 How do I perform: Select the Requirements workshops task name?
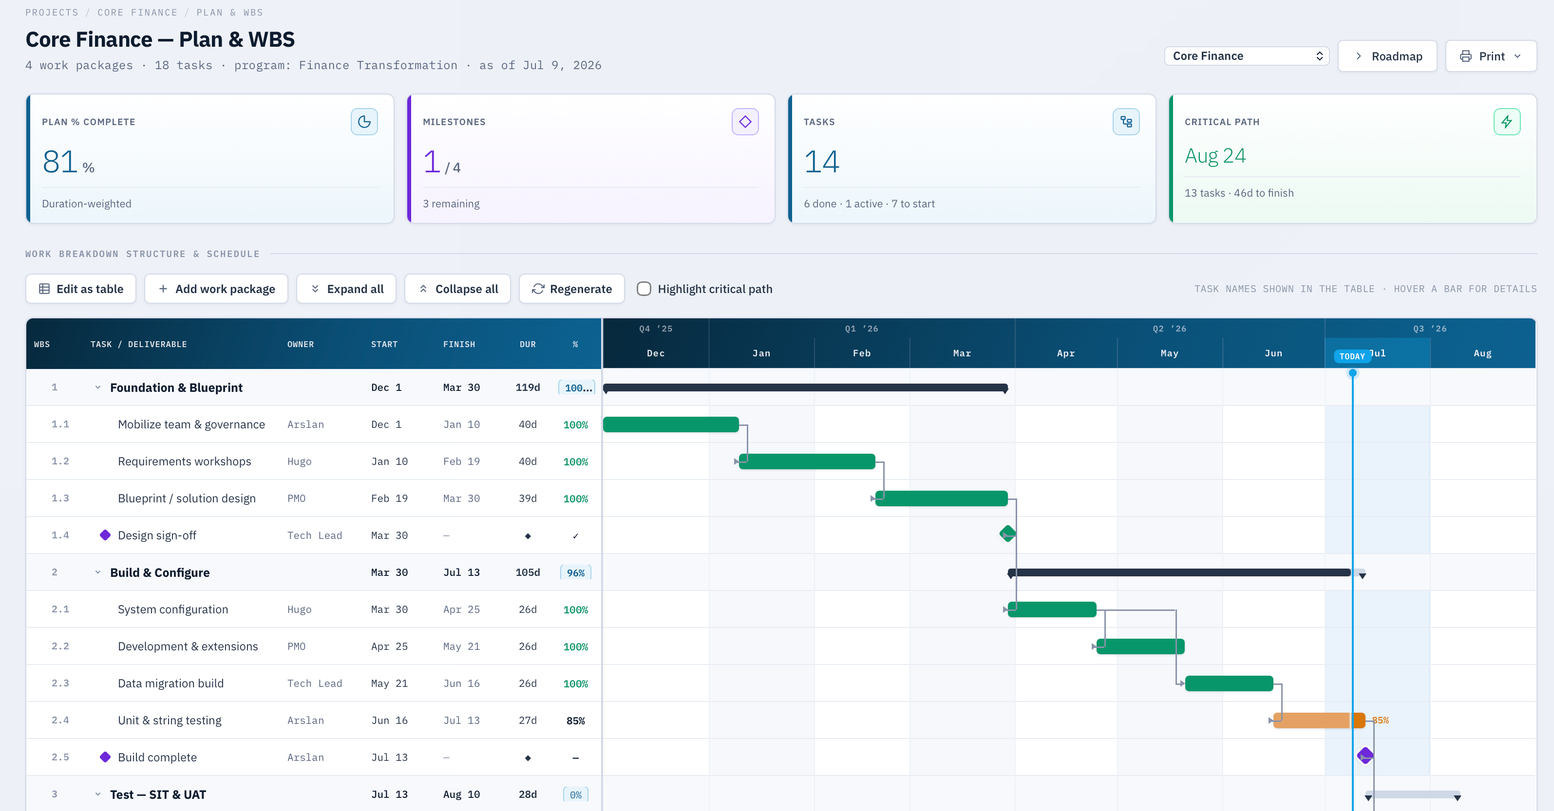(x=184, y=461)
